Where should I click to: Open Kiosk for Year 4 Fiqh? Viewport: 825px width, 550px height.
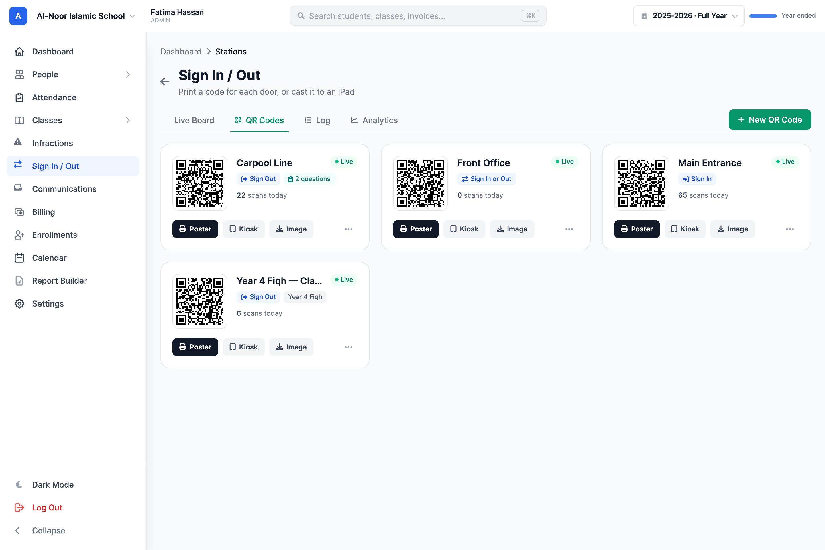243,347
